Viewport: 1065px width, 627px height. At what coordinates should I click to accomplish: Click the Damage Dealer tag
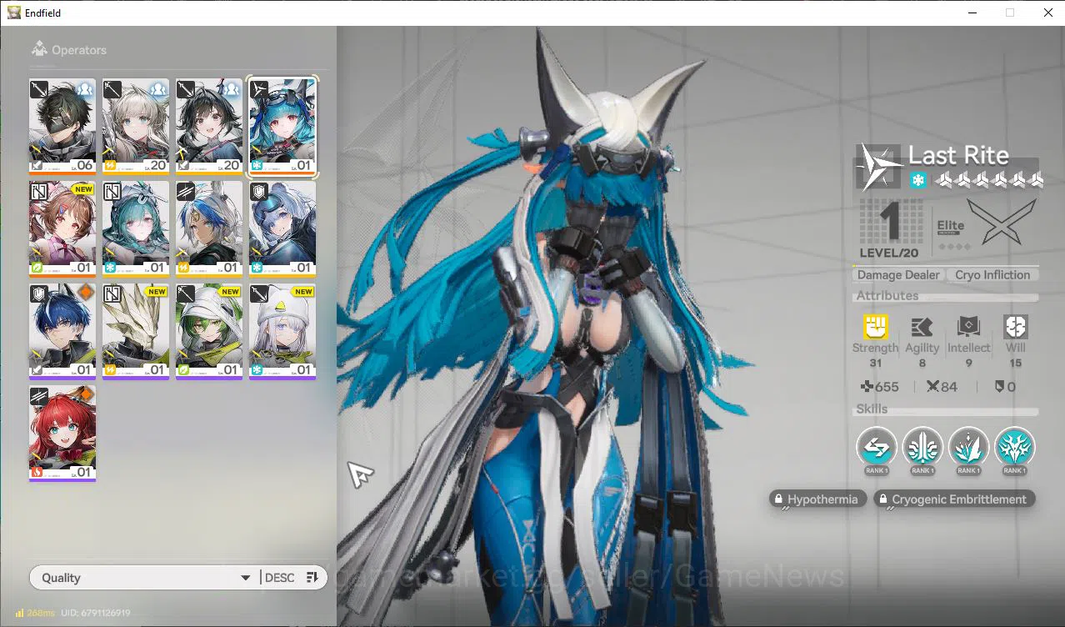pos(897,275)
